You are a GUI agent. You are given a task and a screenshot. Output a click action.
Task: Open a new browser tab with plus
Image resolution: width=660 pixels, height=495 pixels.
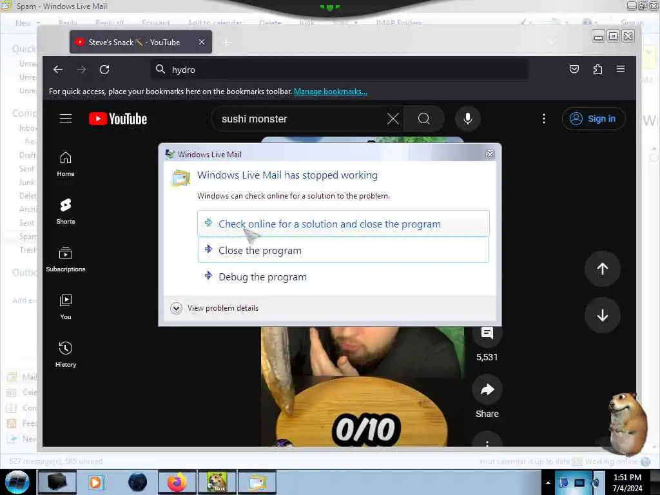(x=226, y=43)
